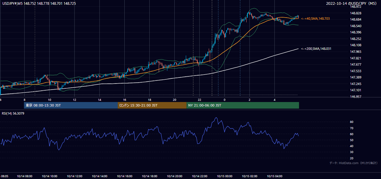Viewport: 381px width, 179px height.
Task: Click hour 18 on the price chart axis
Action: (149, 100)
